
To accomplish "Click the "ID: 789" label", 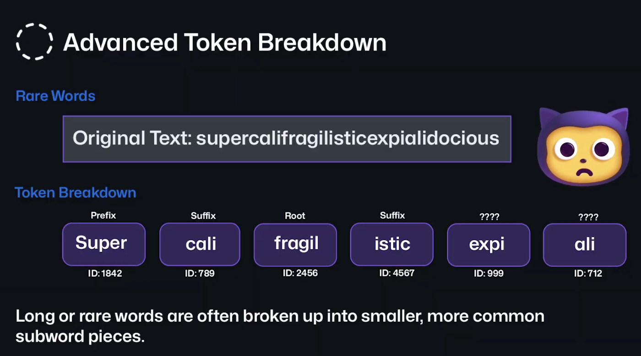I will pyautogui.click(x=200, y=274).
